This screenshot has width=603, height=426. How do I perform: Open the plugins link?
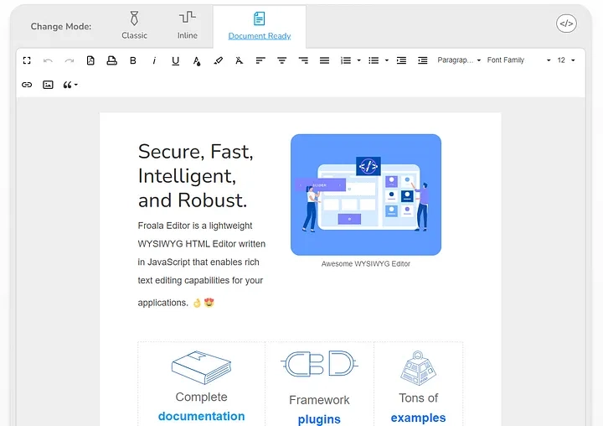319,419
